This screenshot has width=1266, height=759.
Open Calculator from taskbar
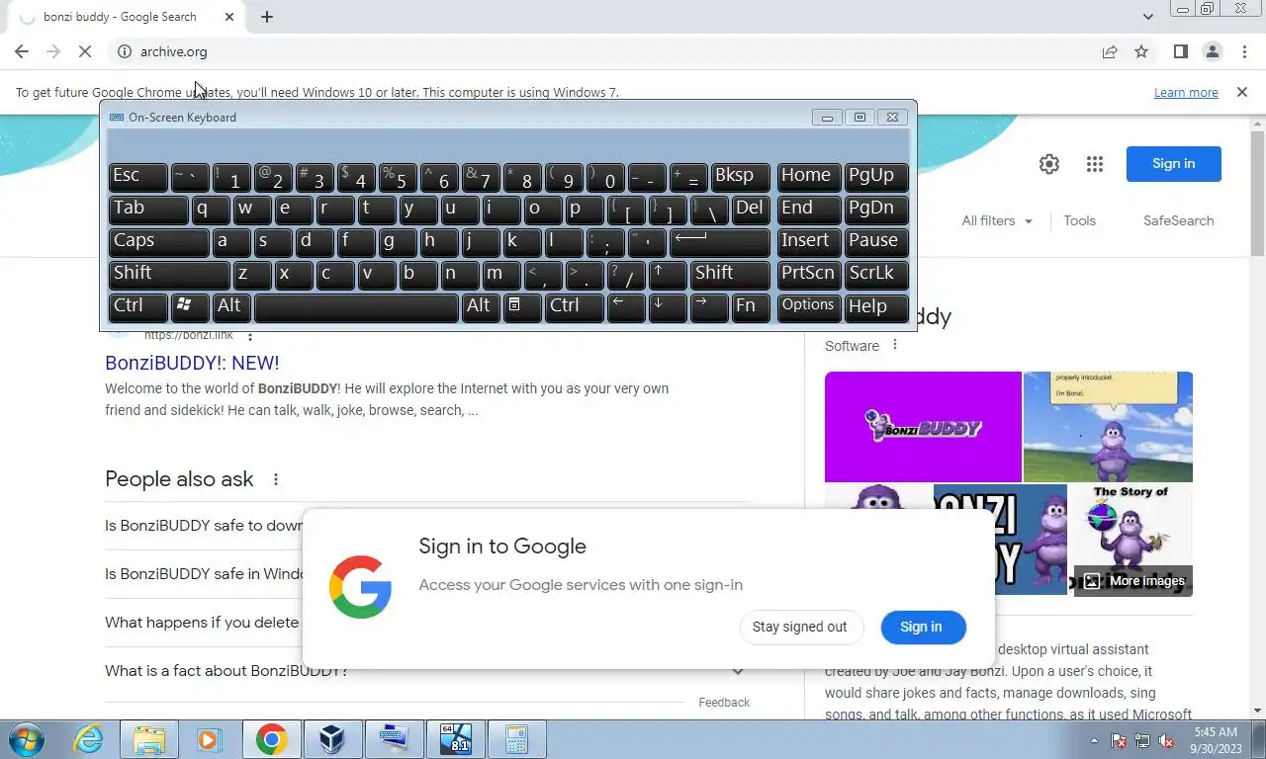click(515, 739)
